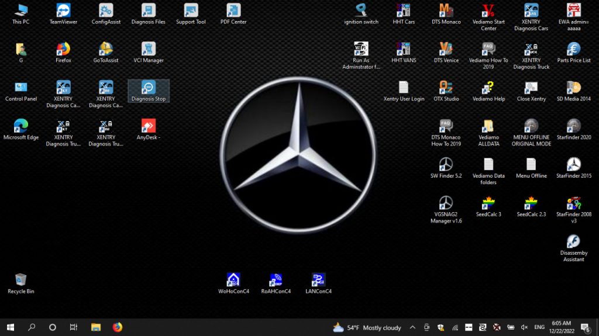This screenshot has width=599, height=336.
Task: Launch HHT VANS shortcut
Action: (x=404, y=53)
